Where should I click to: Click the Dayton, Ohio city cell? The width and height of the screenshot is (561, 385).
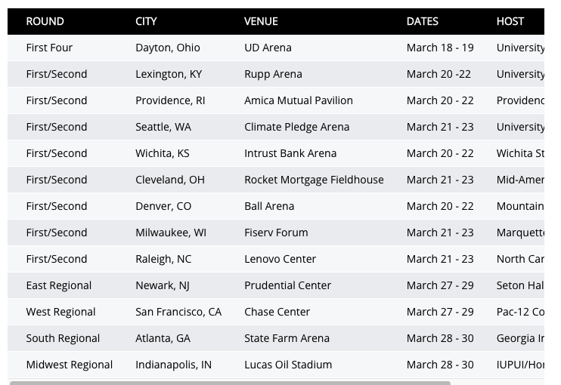(x=167, y=48)
